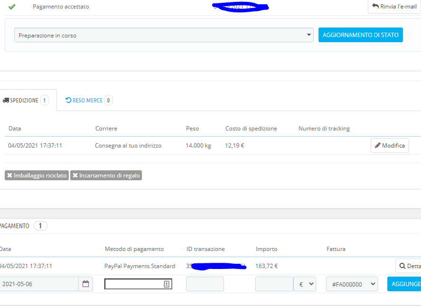421x306 pixels.
Task: Switch to the Spedizione tab
Action: 28,100
